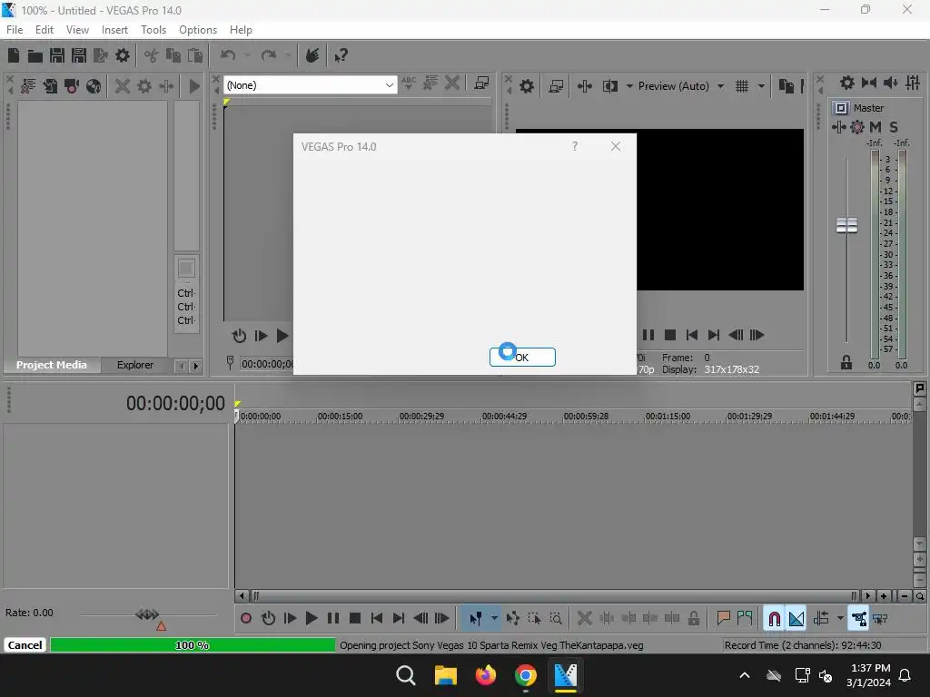Open Video Preview settings gear
Viewport: 930px width, 697px height.
(527, 86)
